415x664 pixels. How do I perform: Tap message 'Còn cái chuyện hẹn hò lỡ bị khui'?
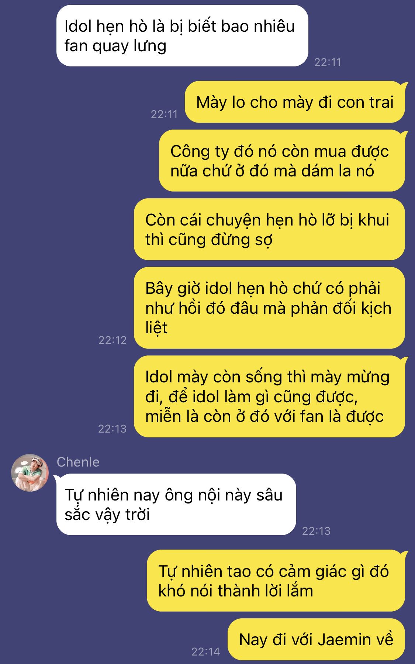pyautogui.click(x=269, y=229)
